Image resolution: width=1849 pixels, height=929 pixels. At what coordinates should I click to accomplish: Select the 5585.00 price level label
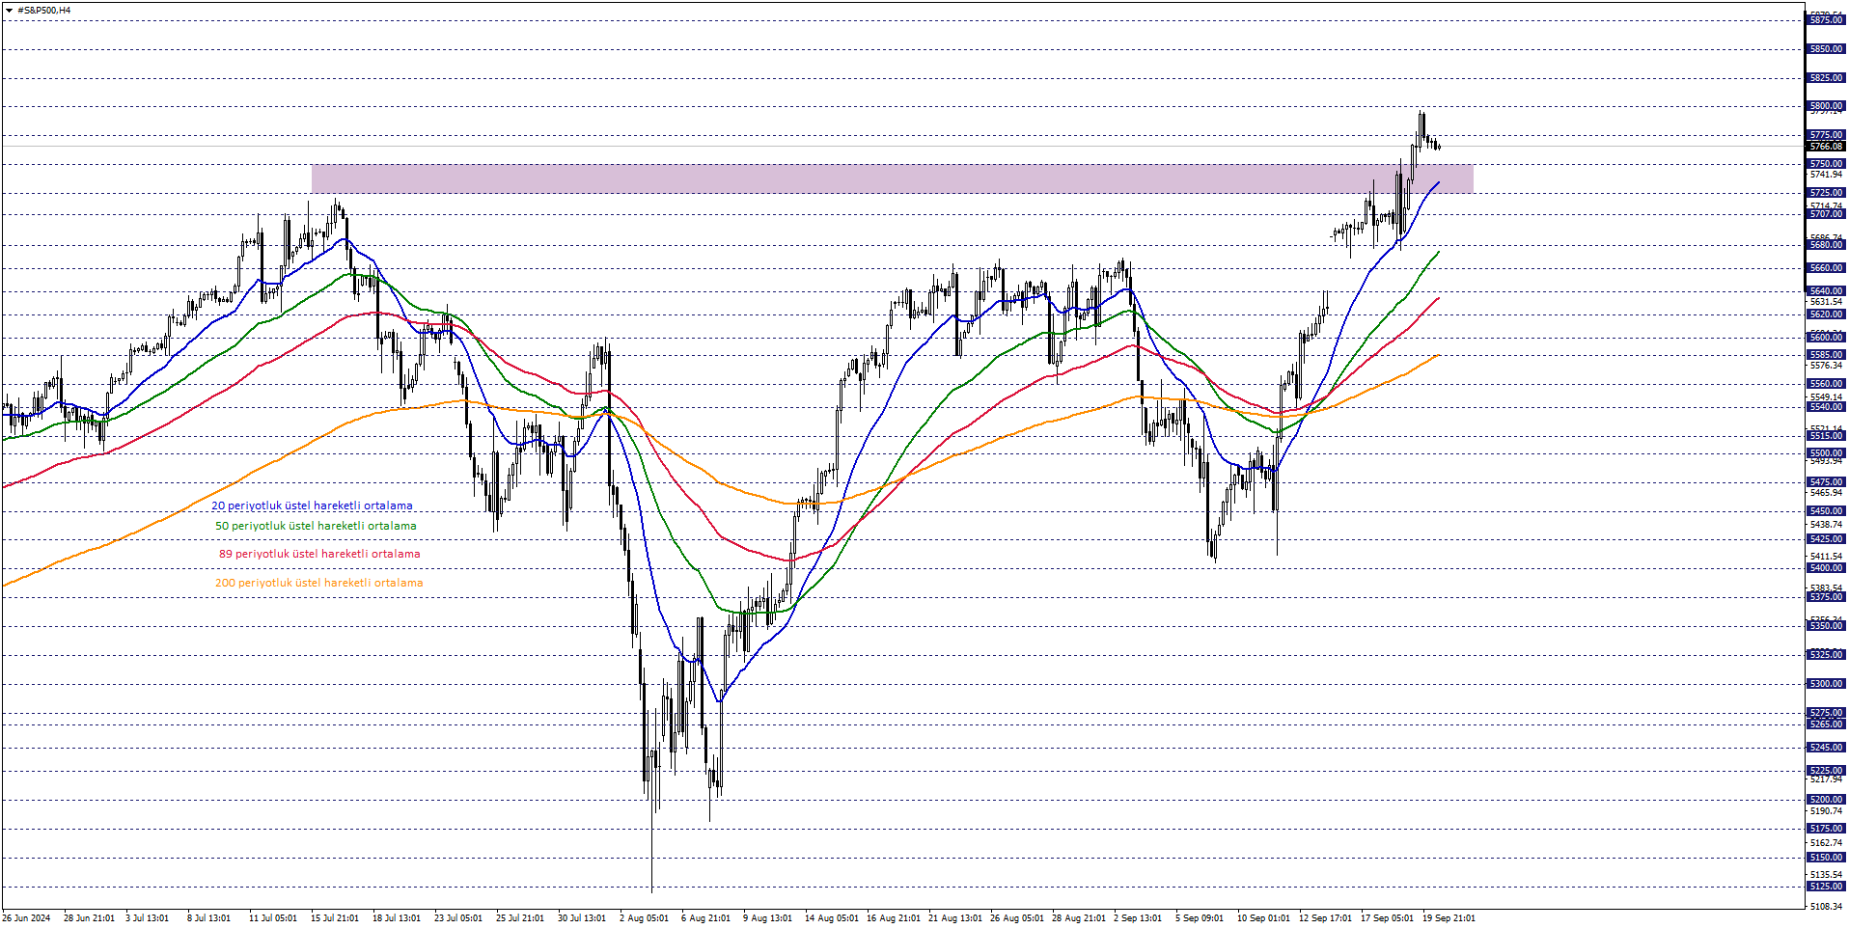point(1826,355)
